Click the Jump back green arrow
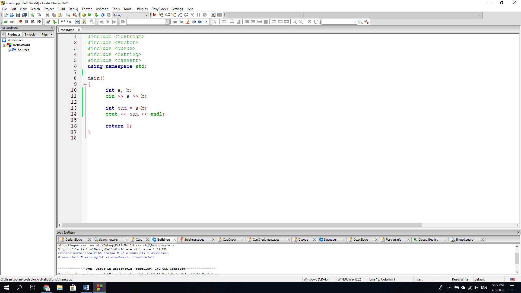Screen dimensions: 521x293 5,22
